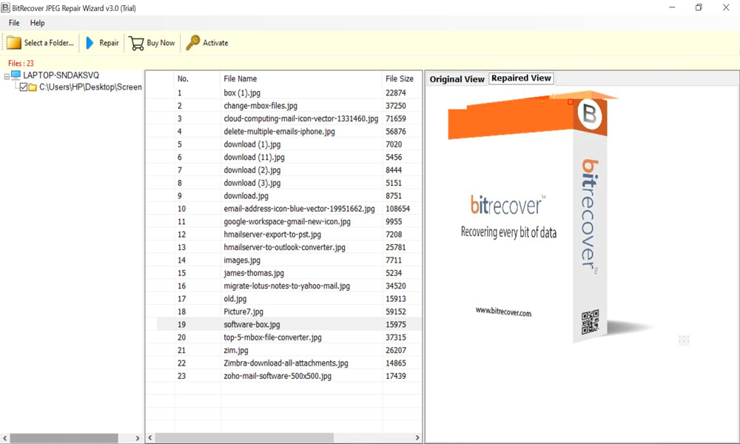Click the file size value 22874
Image resolution: width=740 pixels, height=444 pixels.
coord(395,93)
